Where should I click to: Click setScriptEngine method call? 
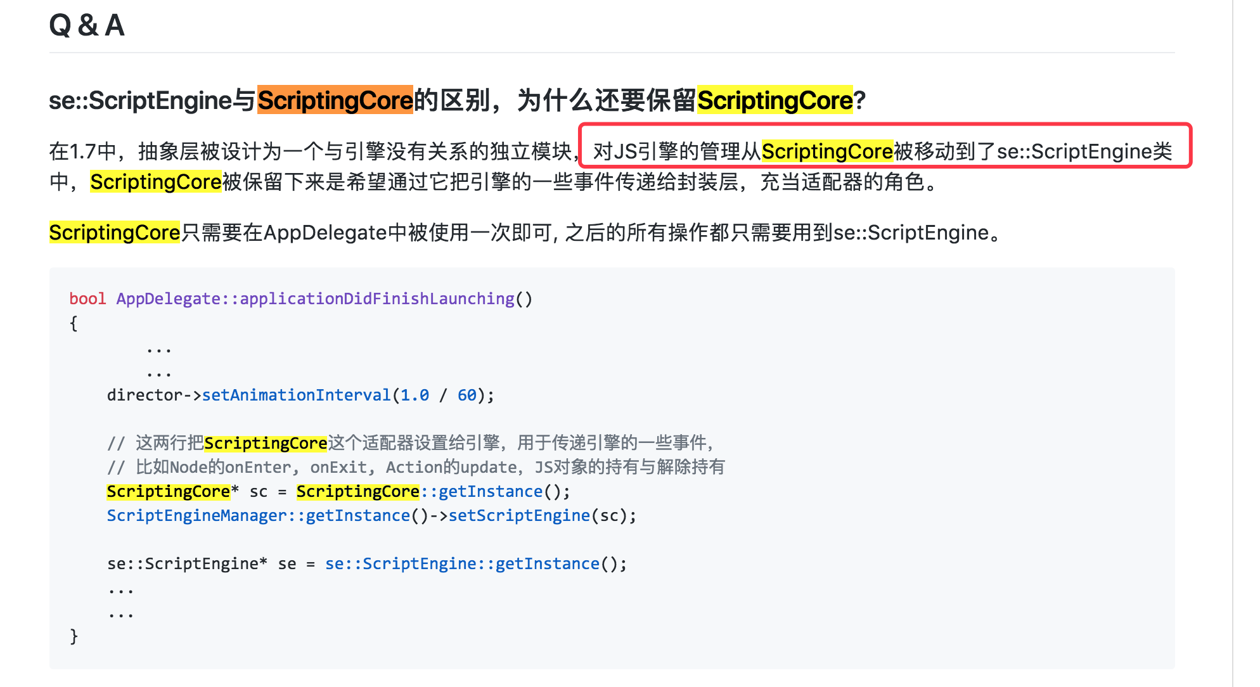(x=519, y=515)
